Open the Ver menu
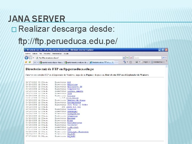Screen dimensions: 192x144 click(41, 54)
